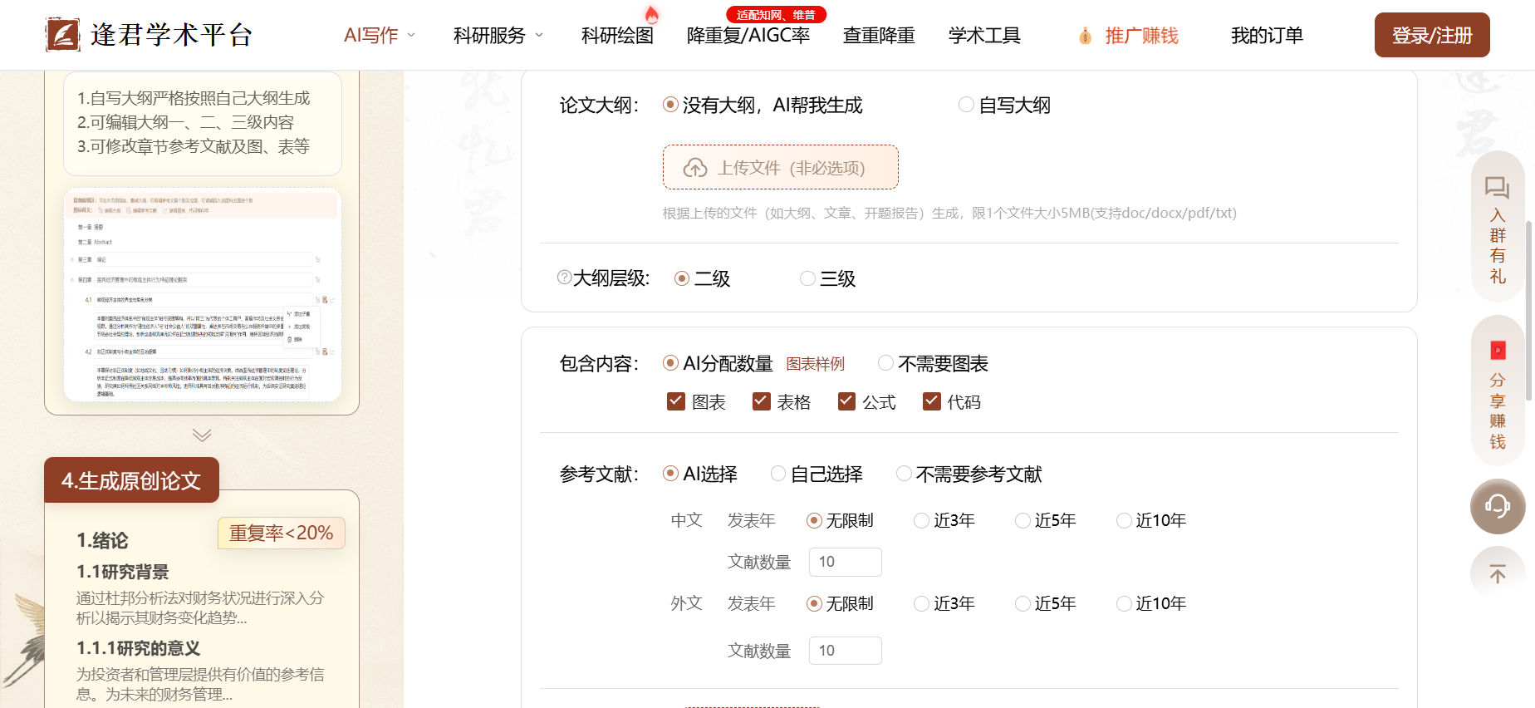
Task: Open the 科研绘图 menu item
Action: (617, 36)
